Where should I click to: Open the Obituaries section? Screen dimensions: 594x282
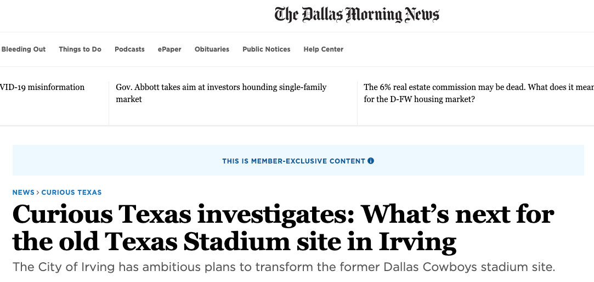(x=212, y=49)
